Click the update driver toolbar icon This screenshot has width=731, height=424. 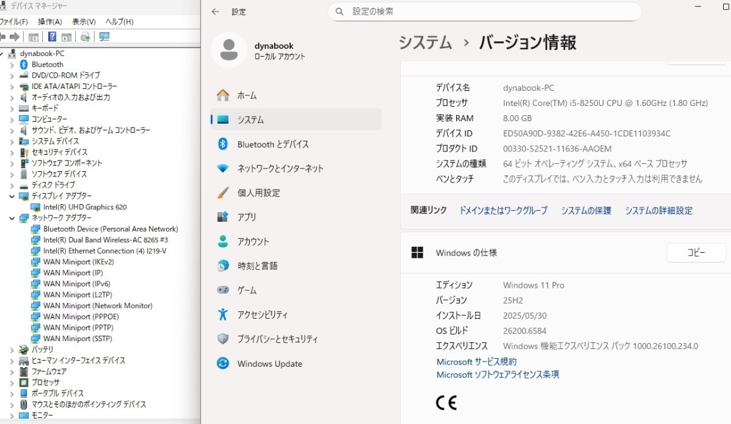click(x=85, y=37)
